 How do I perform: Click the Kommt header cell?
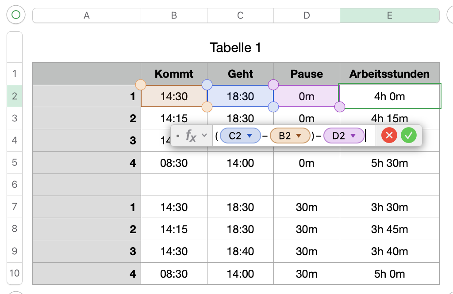point(174,74)
